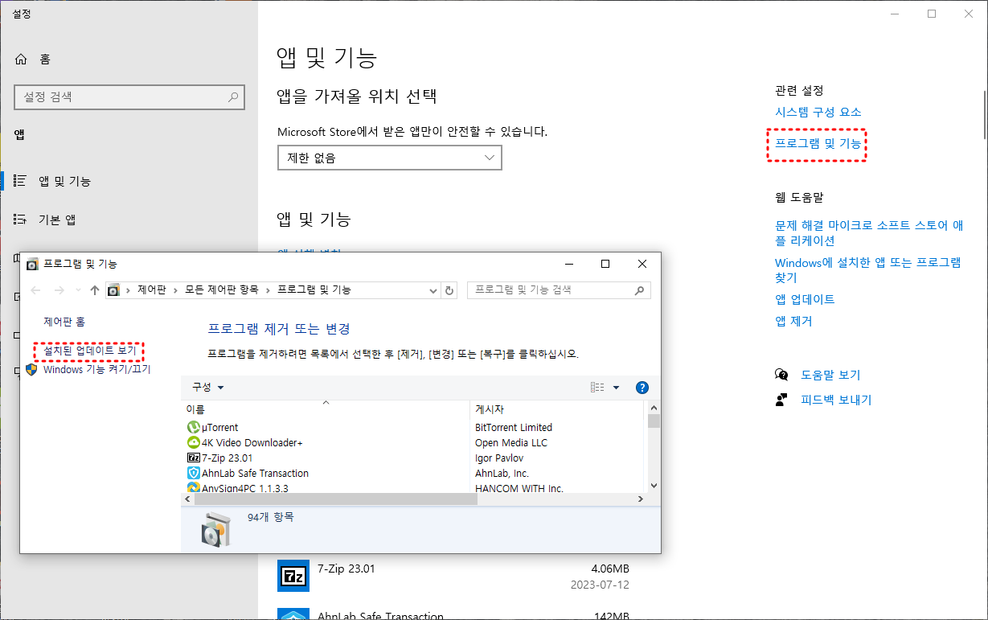Click BitTorrent Limited publisher cell
This screenshot has width=988, height=620.
point(514,427)
